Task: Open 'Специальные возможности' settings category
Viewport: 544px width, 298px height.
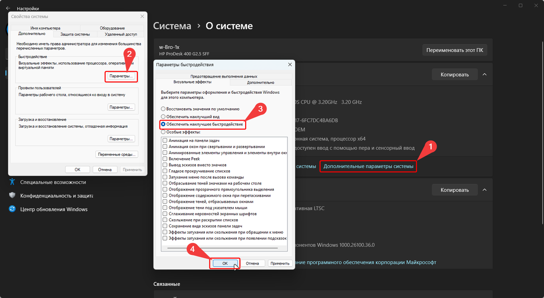Action: tap(53, 182)
